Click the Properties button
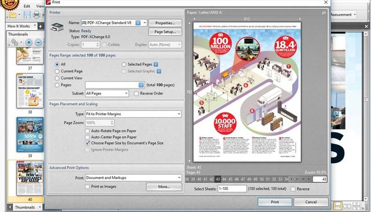371x212 pixels. [x=165, y=23]
